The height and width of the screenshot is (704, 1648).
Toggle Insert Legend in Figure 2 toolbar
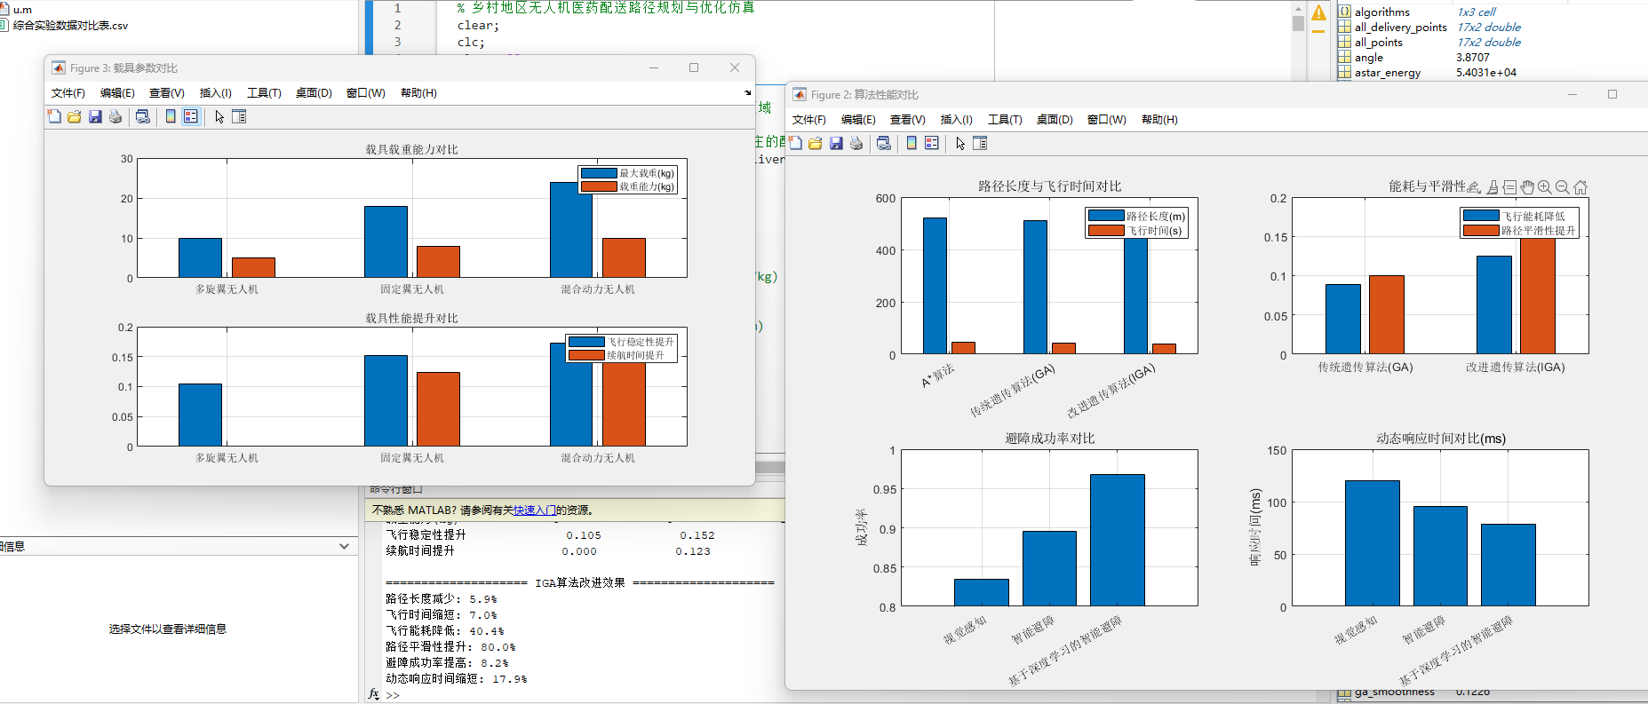932,143
